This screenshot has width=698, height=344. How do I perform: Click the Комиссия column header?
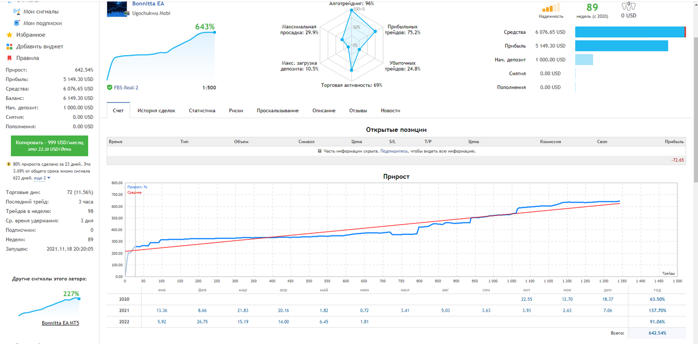550,141
